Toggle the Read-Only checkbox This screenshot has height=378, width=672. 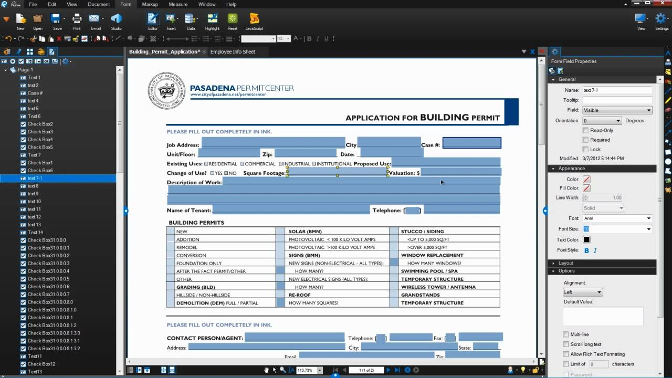[585, 130]
